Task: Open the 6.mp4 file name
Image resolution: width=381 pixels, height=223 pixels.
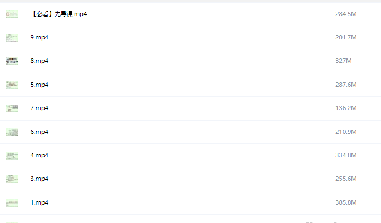Action: [x=39, y=132]
